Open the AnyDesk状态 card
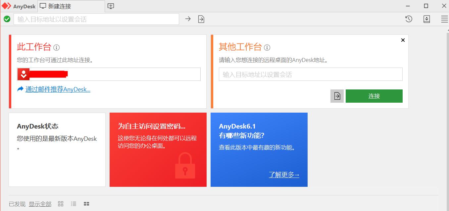The height and width of the screenshot is (211, 449). click(57, 150)
